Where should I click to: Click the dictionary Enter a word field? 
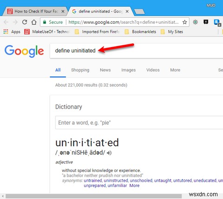click(x=139, y=123)
